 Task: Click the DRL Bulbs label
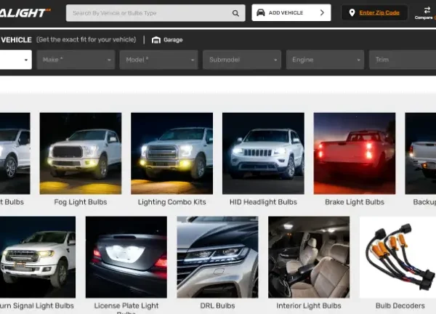click(x=217, y=306)
